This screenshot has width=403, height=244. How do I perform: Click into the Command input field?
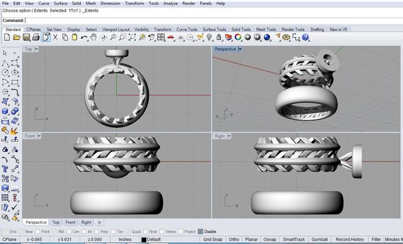pyautogui.click(x=213, y=21)
